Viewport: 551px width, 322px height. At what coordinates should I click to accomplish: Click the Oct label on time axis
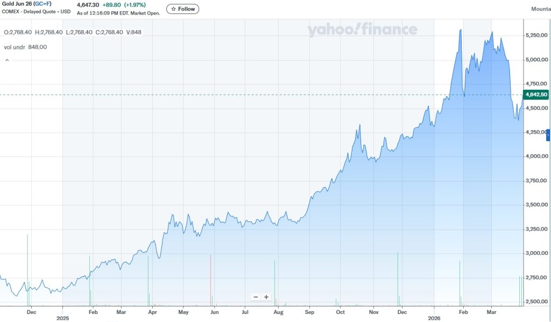coord(340,312)
